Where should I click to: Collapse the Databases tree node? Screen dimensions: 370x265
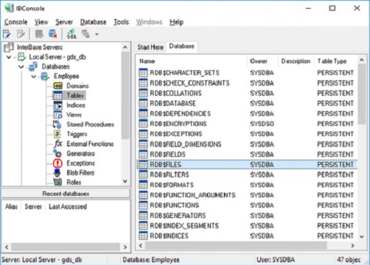point(21,67)
